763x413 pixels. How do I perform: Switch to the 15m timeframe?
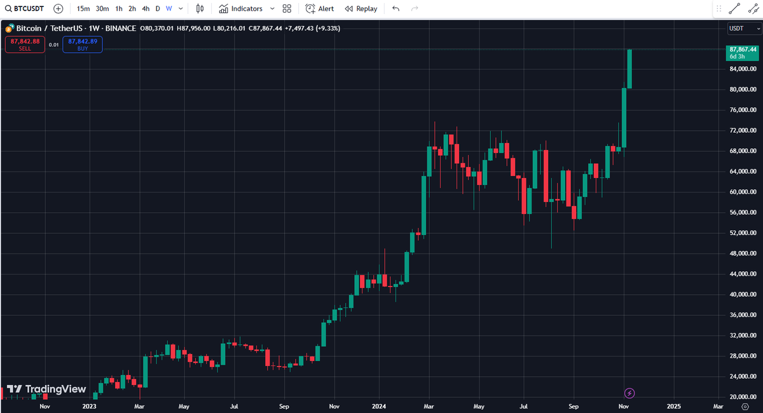click(83, 9)
